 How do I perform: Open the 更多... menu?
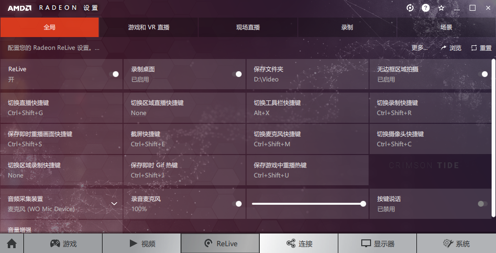tap(419, 48)
